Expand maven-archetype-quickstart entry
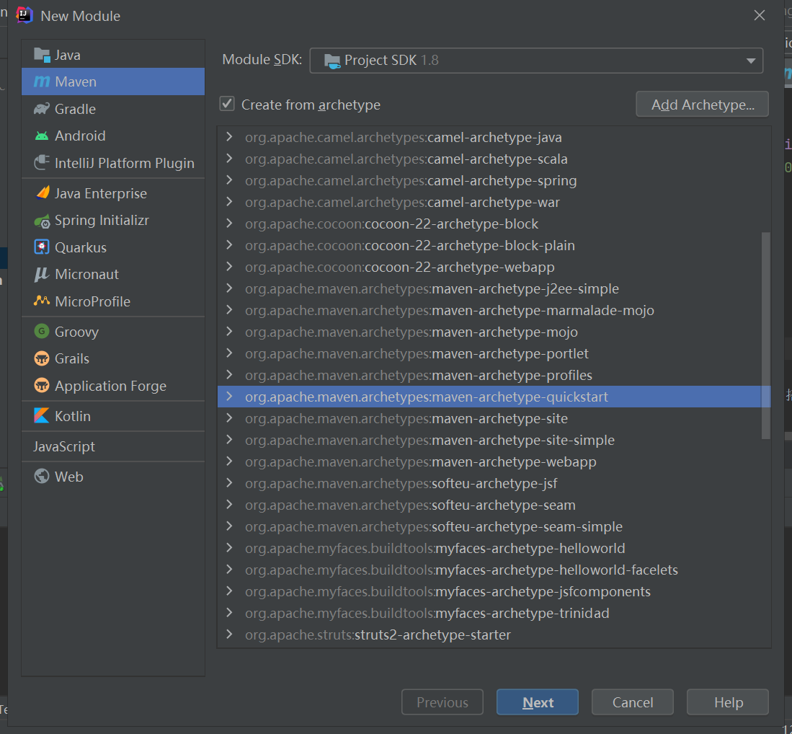This screenshot has width=792, height=734. coord(229,397)
